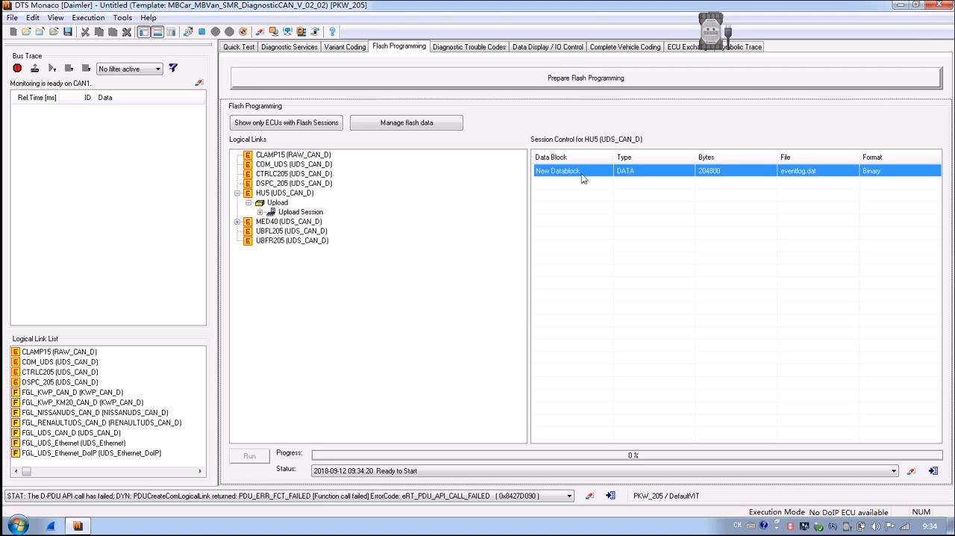Open the File menu
The width and height of the screenshot is (955, 536).
point(12,17)
